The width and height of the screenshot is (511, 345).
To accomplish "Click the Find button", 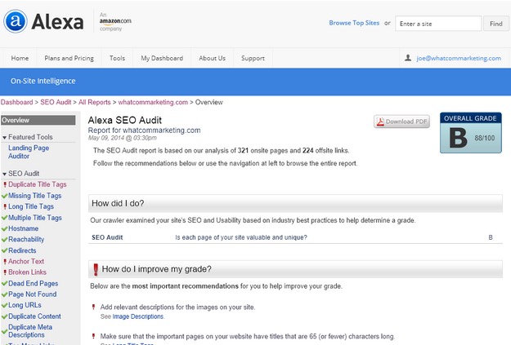I will [496, 24].
